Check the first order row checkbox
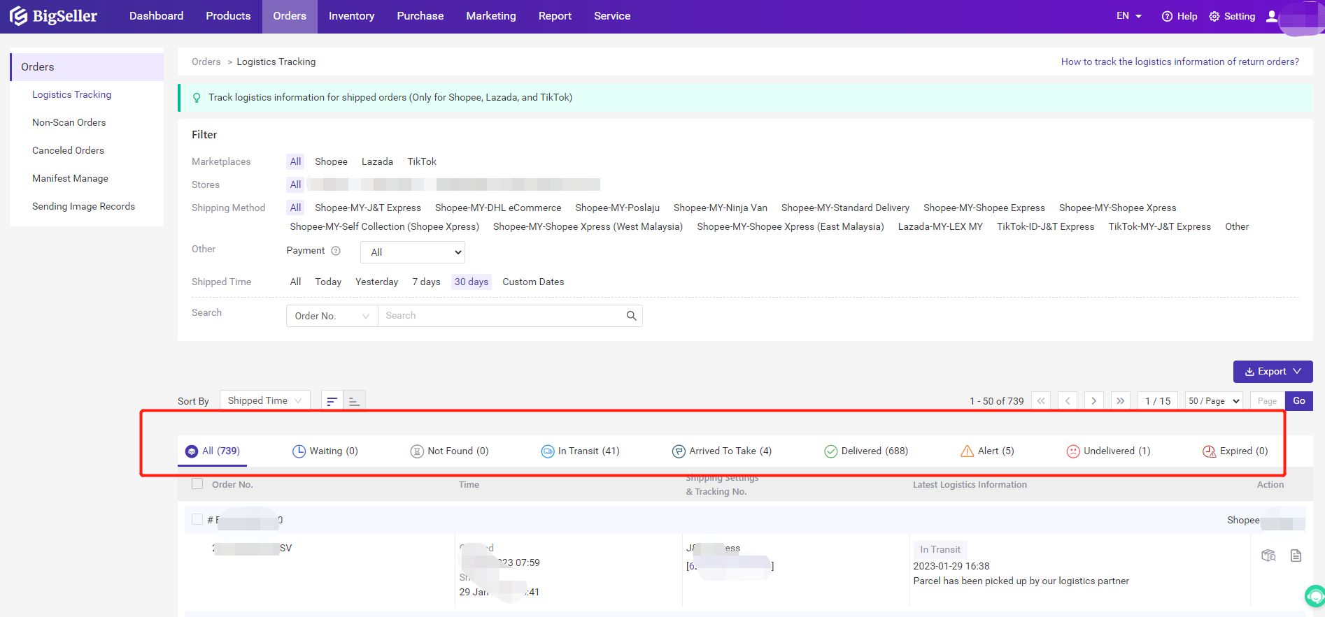 pos(197,519)
